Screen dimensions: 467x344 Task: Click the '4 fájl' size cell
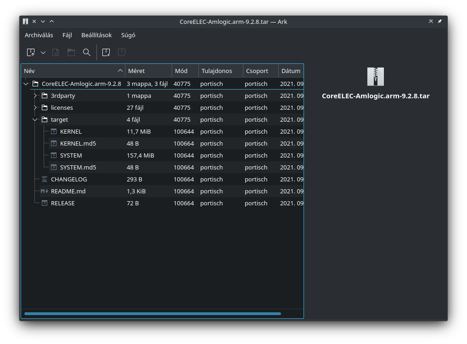click(133, 120)
